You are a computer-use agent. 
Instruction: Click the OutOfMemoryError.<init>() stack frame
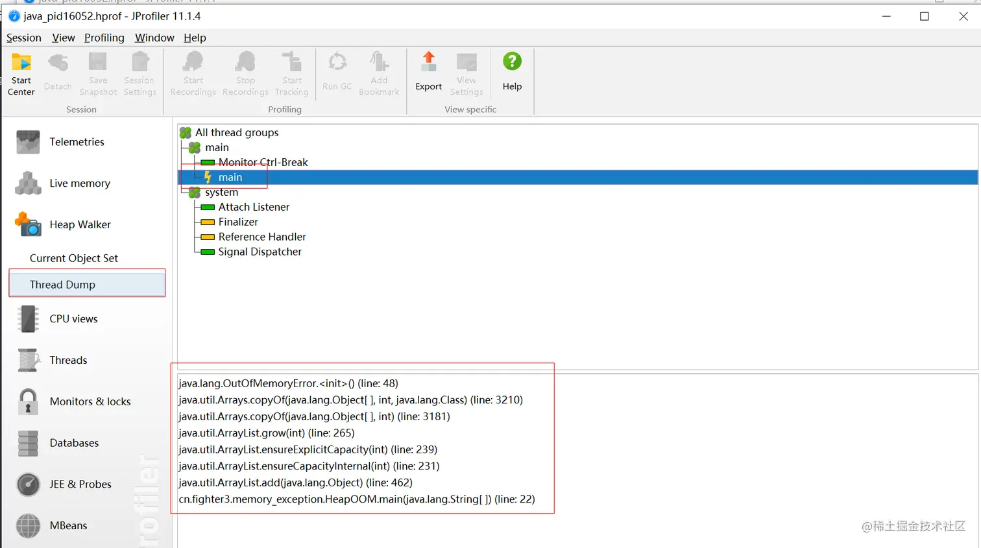(289, 383)
